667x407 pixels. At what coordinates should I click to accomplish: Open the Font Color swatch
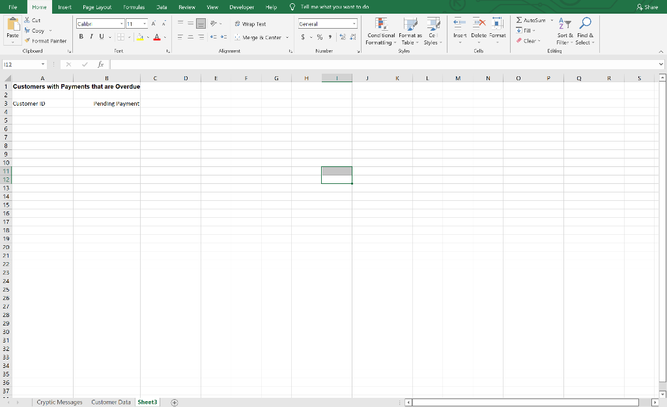click(157, 37)
